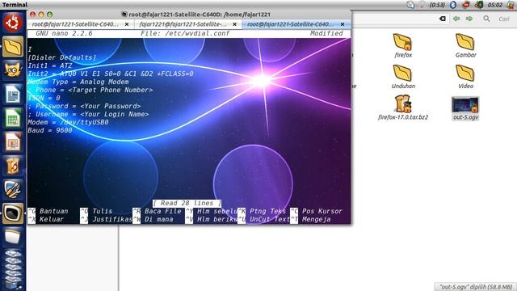Image resolution: width=517 pixels, height=291 pixels.
Task: Go forward in the file manager
Action: [469, 19]
